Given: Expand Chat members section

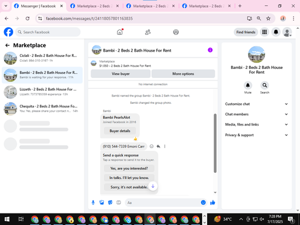Looking at the screenshot, I should coord(257,114).
